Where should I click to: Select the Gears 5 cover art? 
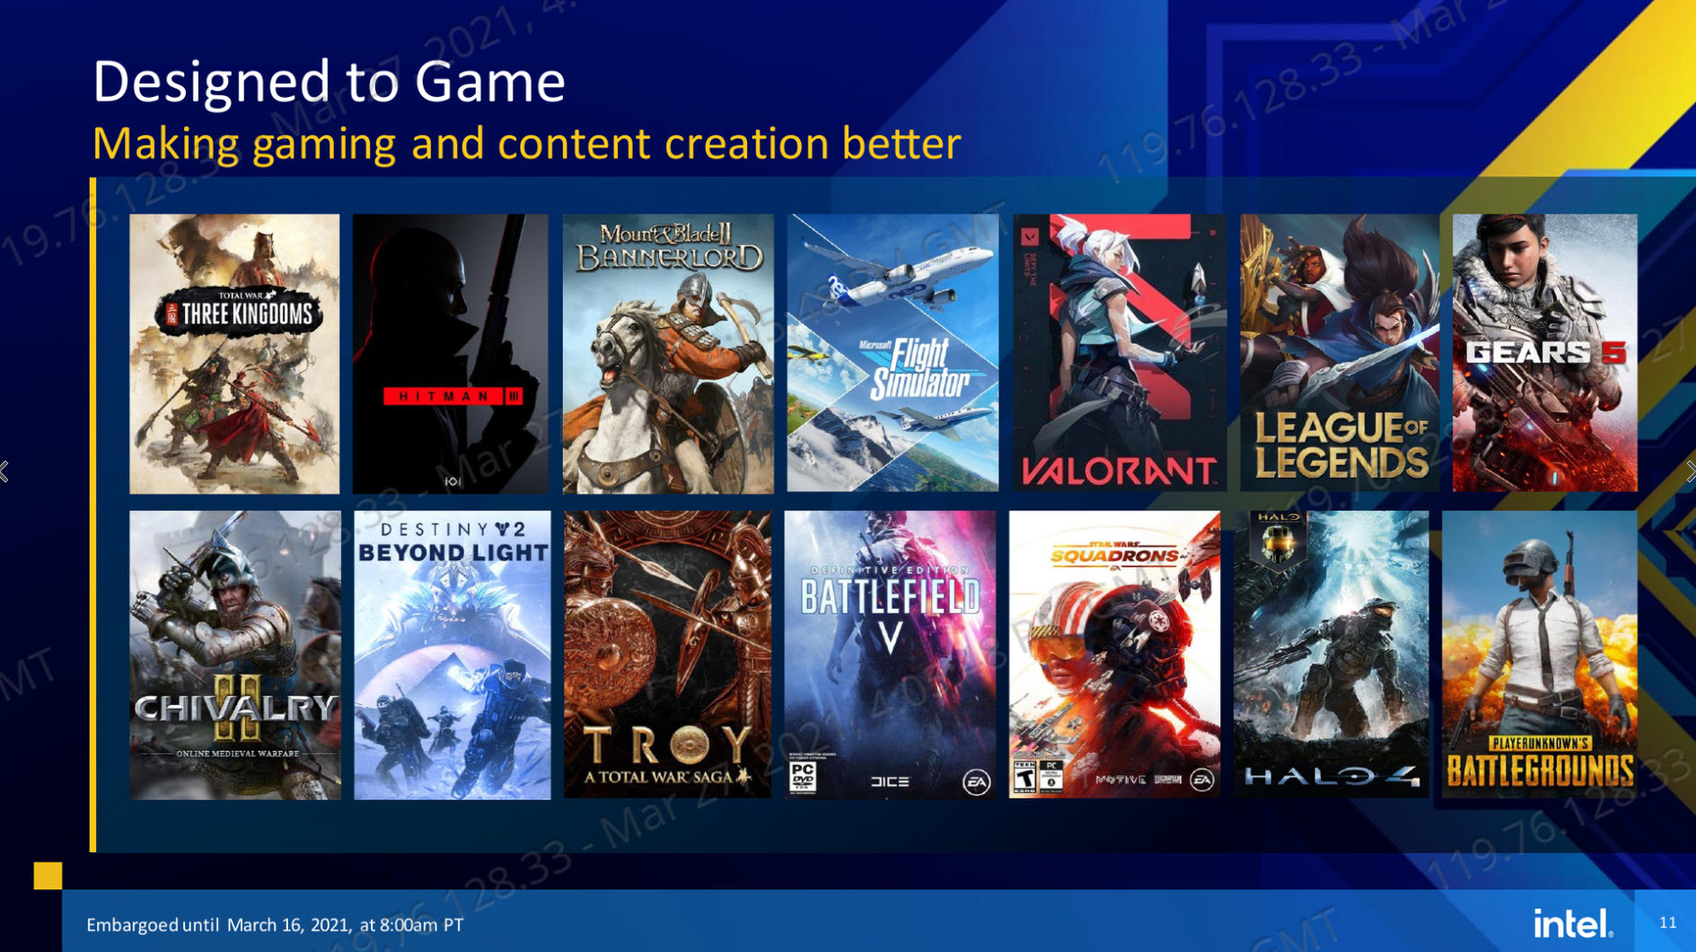(x=1544, y=353)
